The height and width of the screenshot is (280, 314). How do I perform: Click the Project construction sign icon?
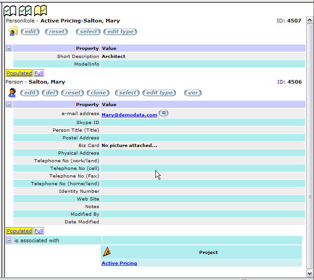tap(107, 252)
